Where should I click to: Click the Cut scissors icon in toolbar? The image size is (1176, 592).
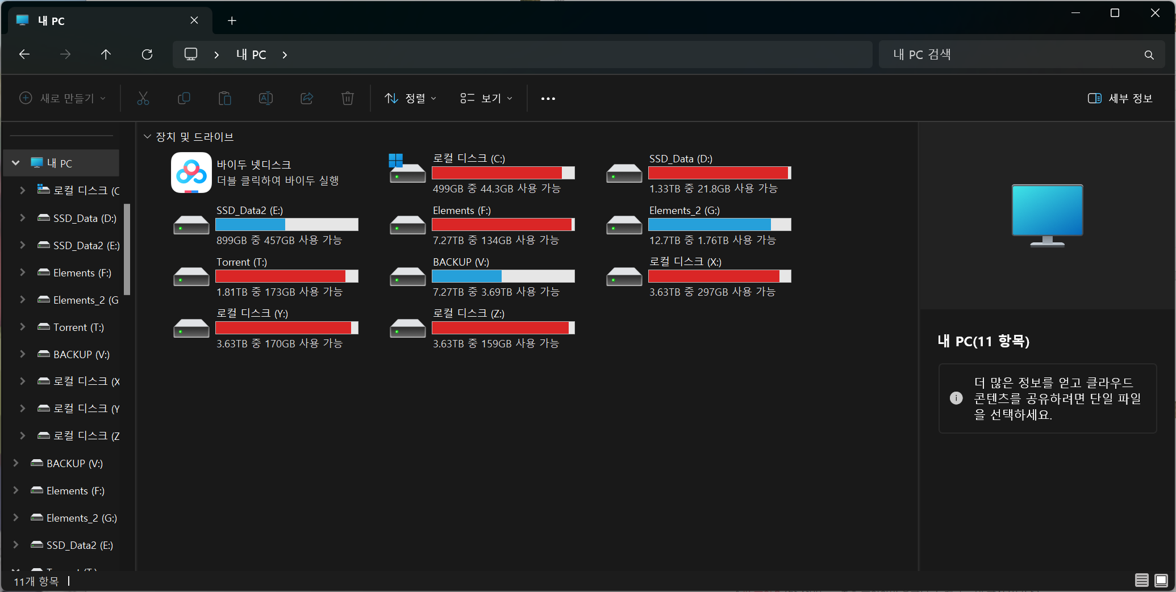(143, 99)
